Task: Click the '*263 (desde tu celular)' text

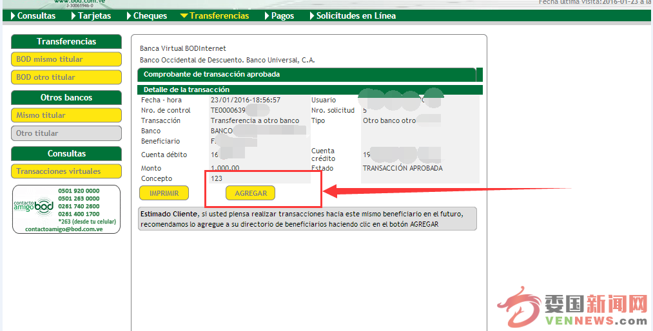Action: pos(87,222)
